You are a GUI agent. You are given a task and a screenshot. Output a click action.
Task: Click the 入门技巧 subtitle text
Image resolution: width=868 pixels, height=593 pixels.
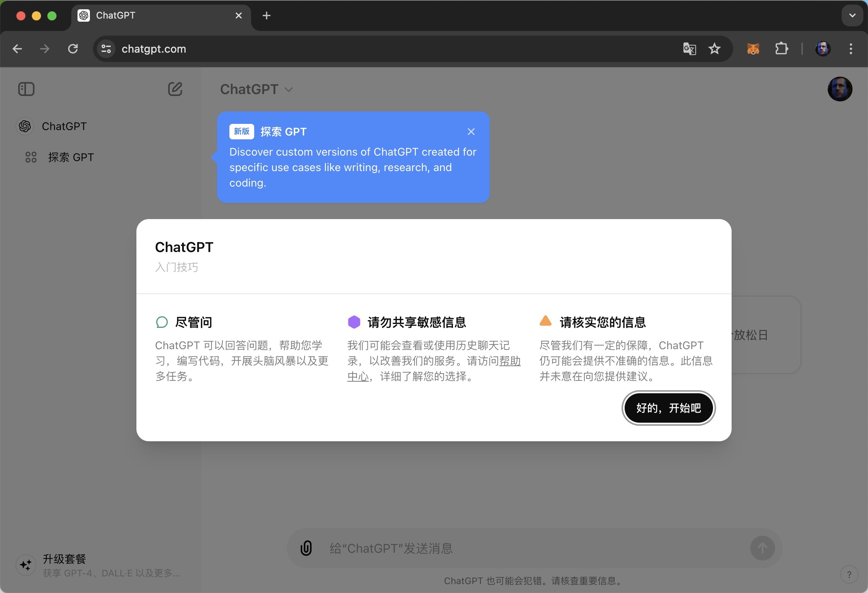[177, 267]
